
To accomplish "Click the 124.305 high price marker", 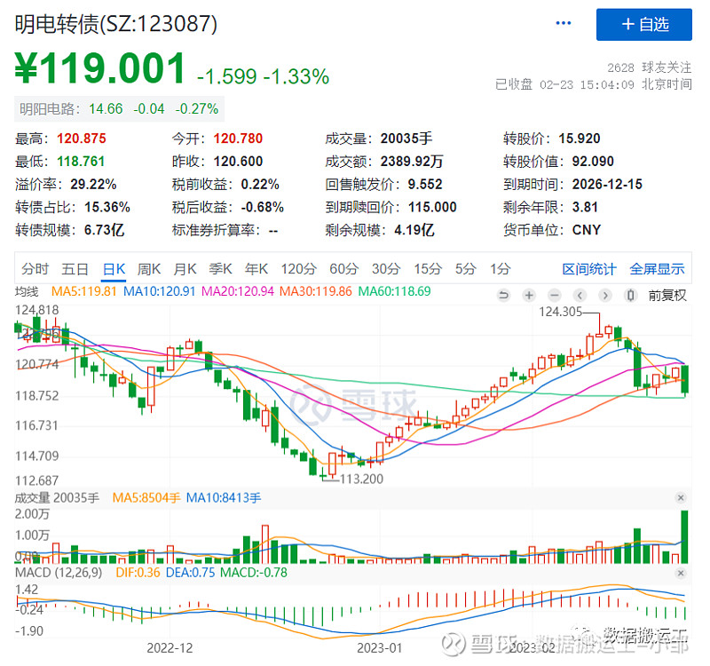I will 560,312.
